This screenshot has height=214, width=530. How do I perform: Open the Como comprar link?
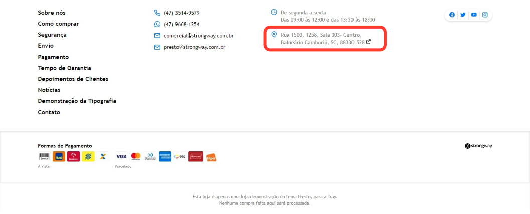coord(58,24)
